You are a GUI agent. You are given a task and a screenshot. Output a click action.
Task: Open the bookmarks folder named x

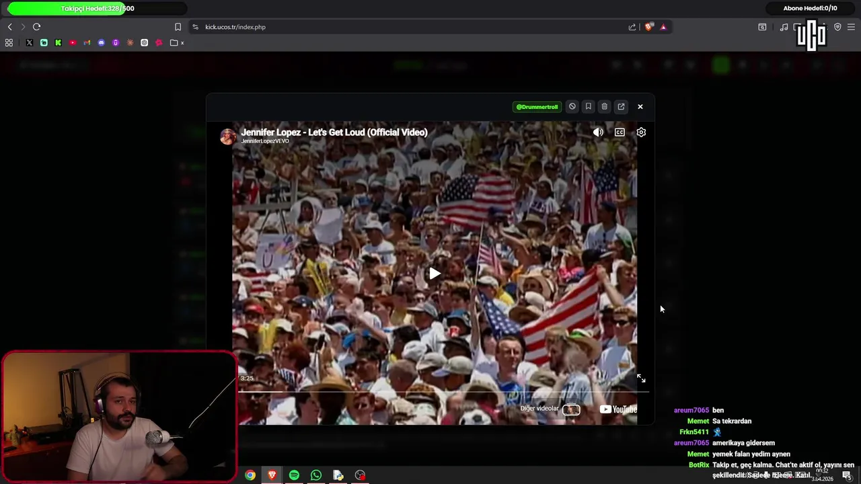point(178,42)
